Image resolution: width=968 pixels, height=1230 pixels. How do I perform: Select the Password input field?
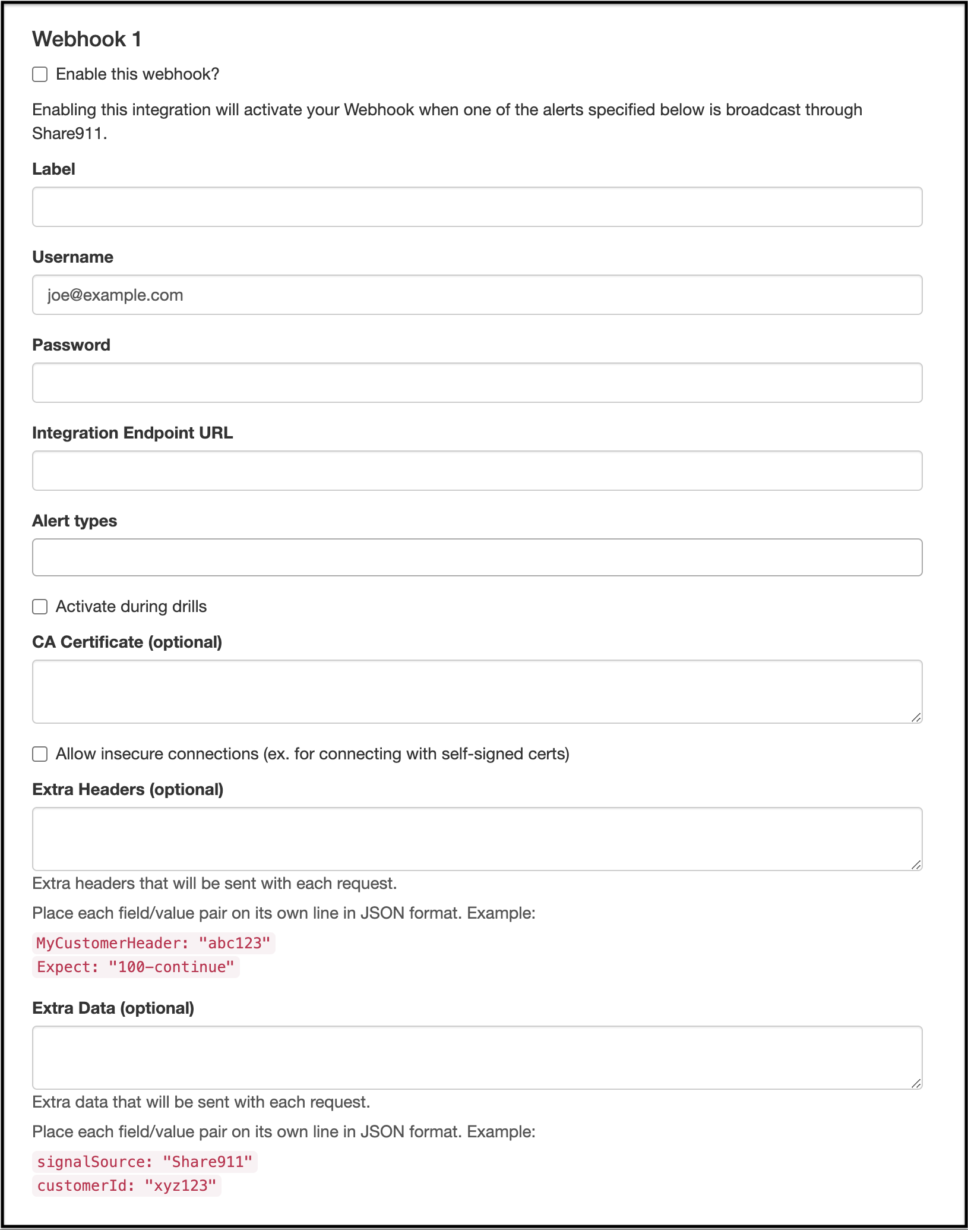[x=477, y=383]
